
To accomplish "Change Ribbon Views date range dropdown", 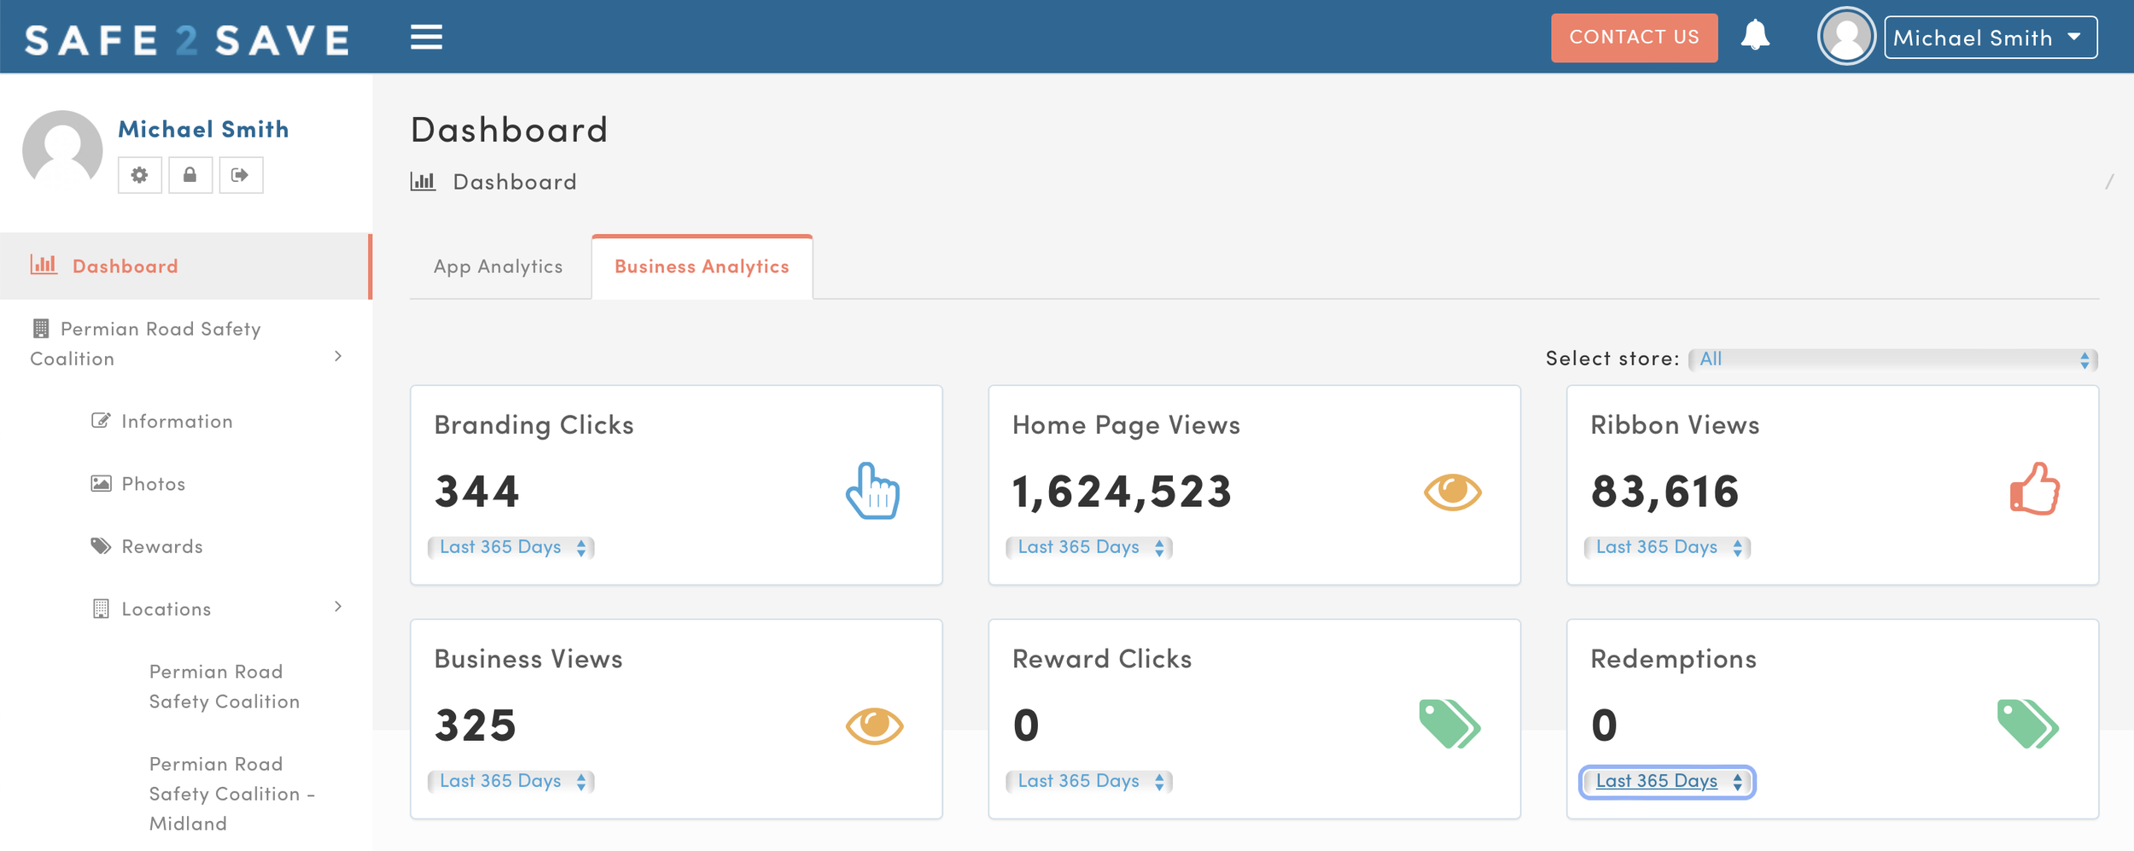I will 1667,547.
